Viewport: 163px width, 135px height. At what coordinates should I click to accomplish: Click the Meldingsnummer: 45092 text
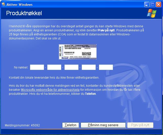[22, 125]
